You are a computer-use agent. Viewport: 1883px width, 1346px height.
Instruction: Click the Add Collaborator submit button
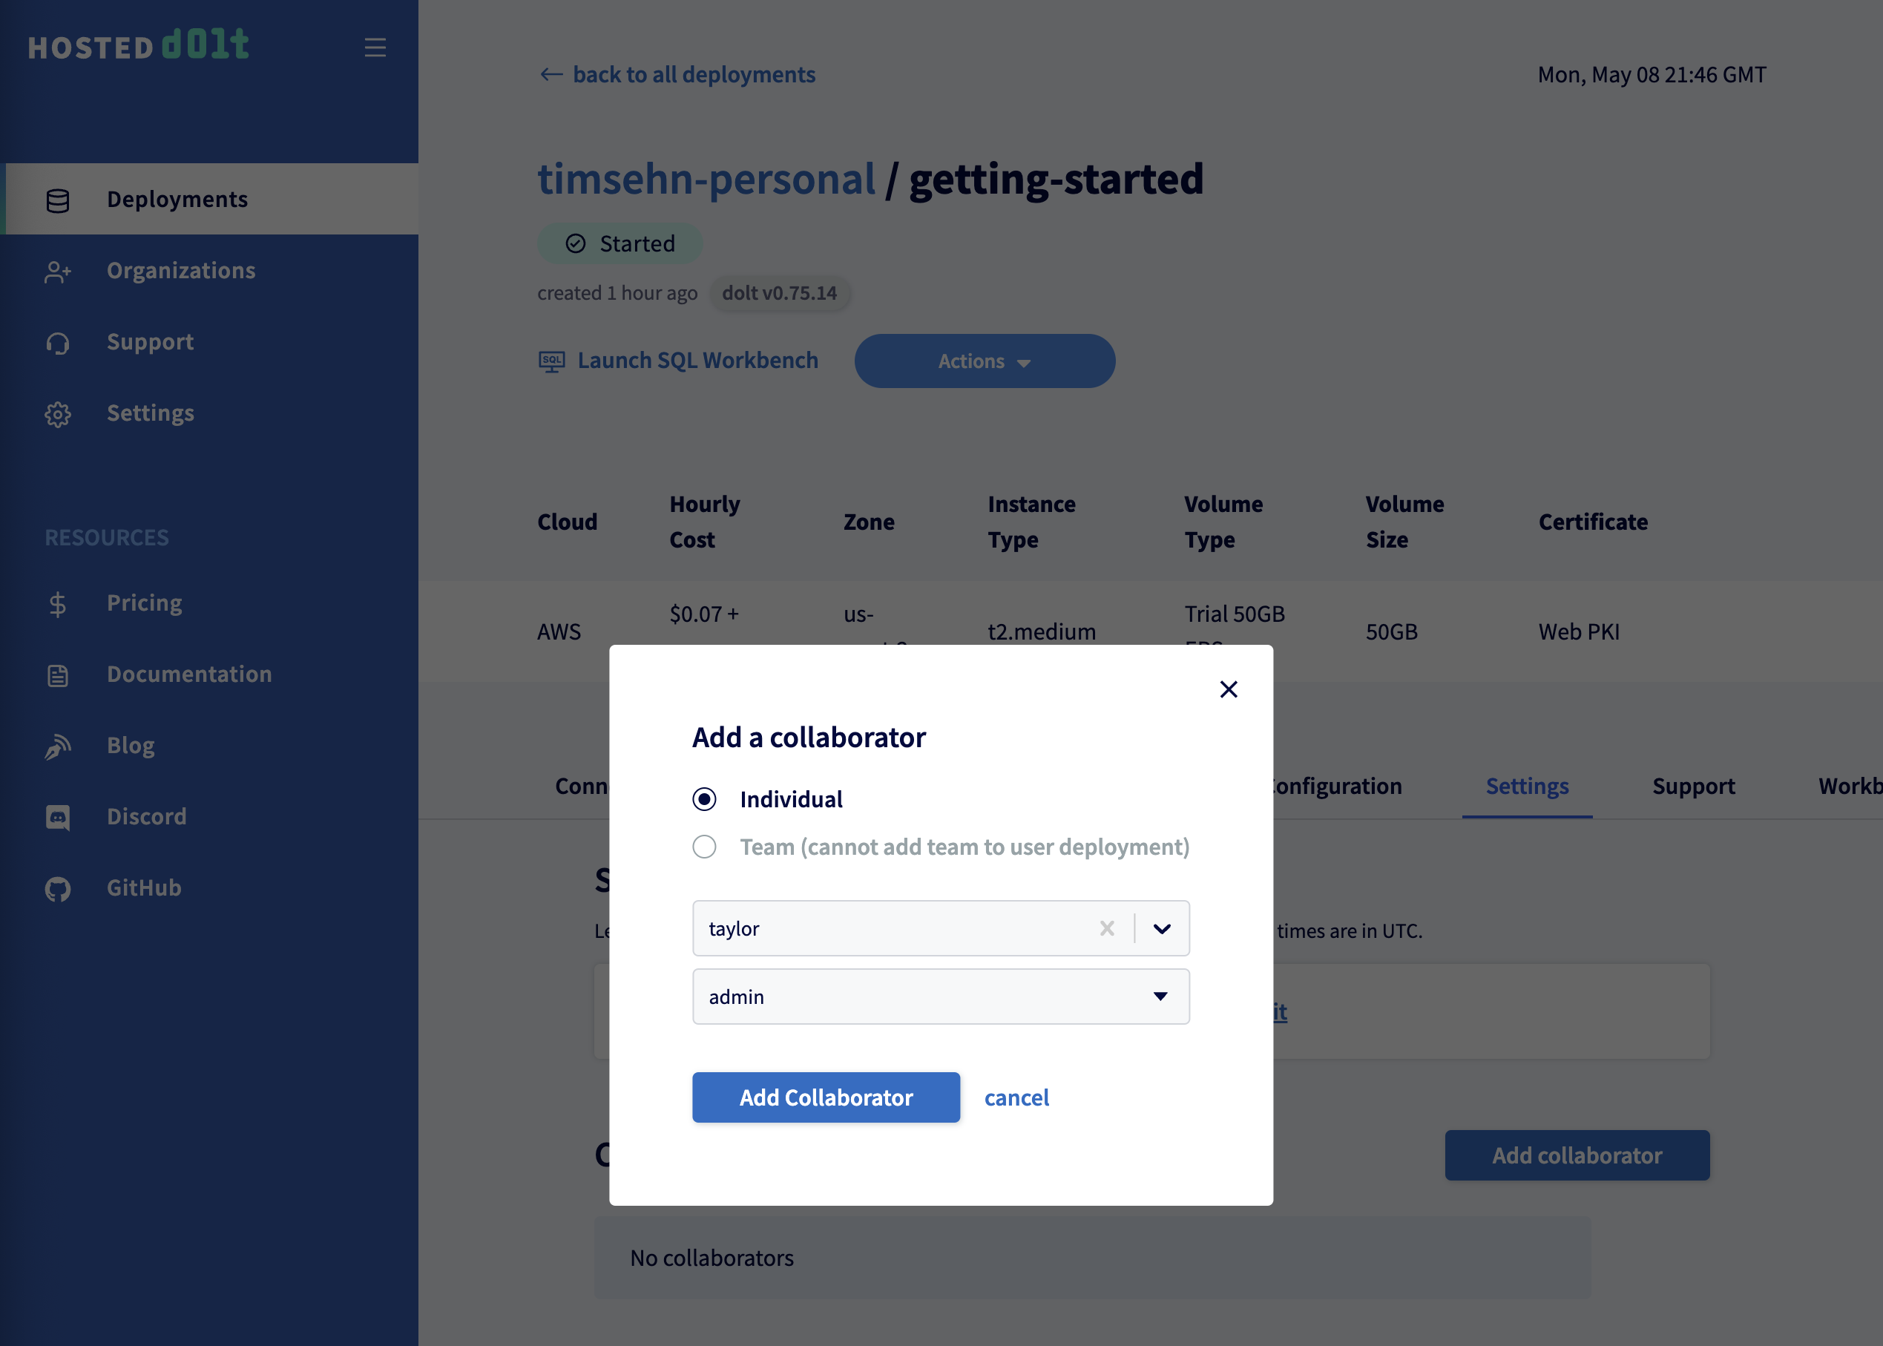click(826, 1097)
